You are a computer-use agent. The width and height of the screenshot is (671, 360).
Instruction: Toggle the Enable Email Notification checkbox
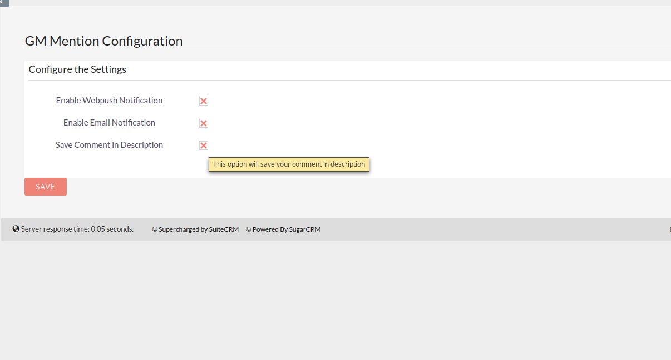204,123
